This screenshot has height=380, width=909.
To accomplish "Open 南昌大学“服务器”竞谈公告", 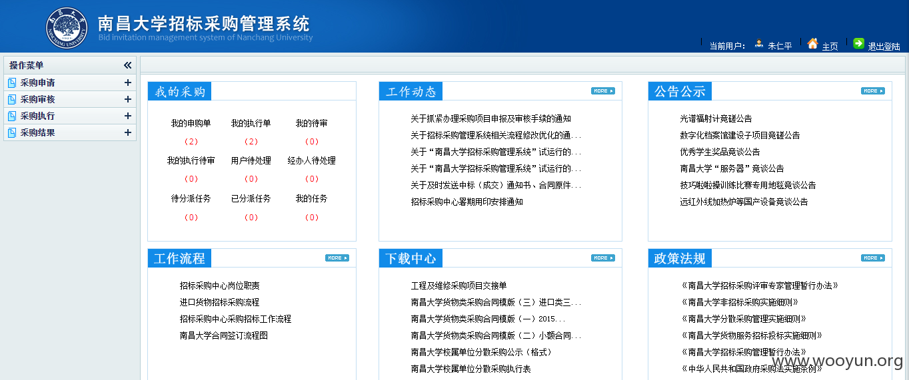I will (732, 168).
